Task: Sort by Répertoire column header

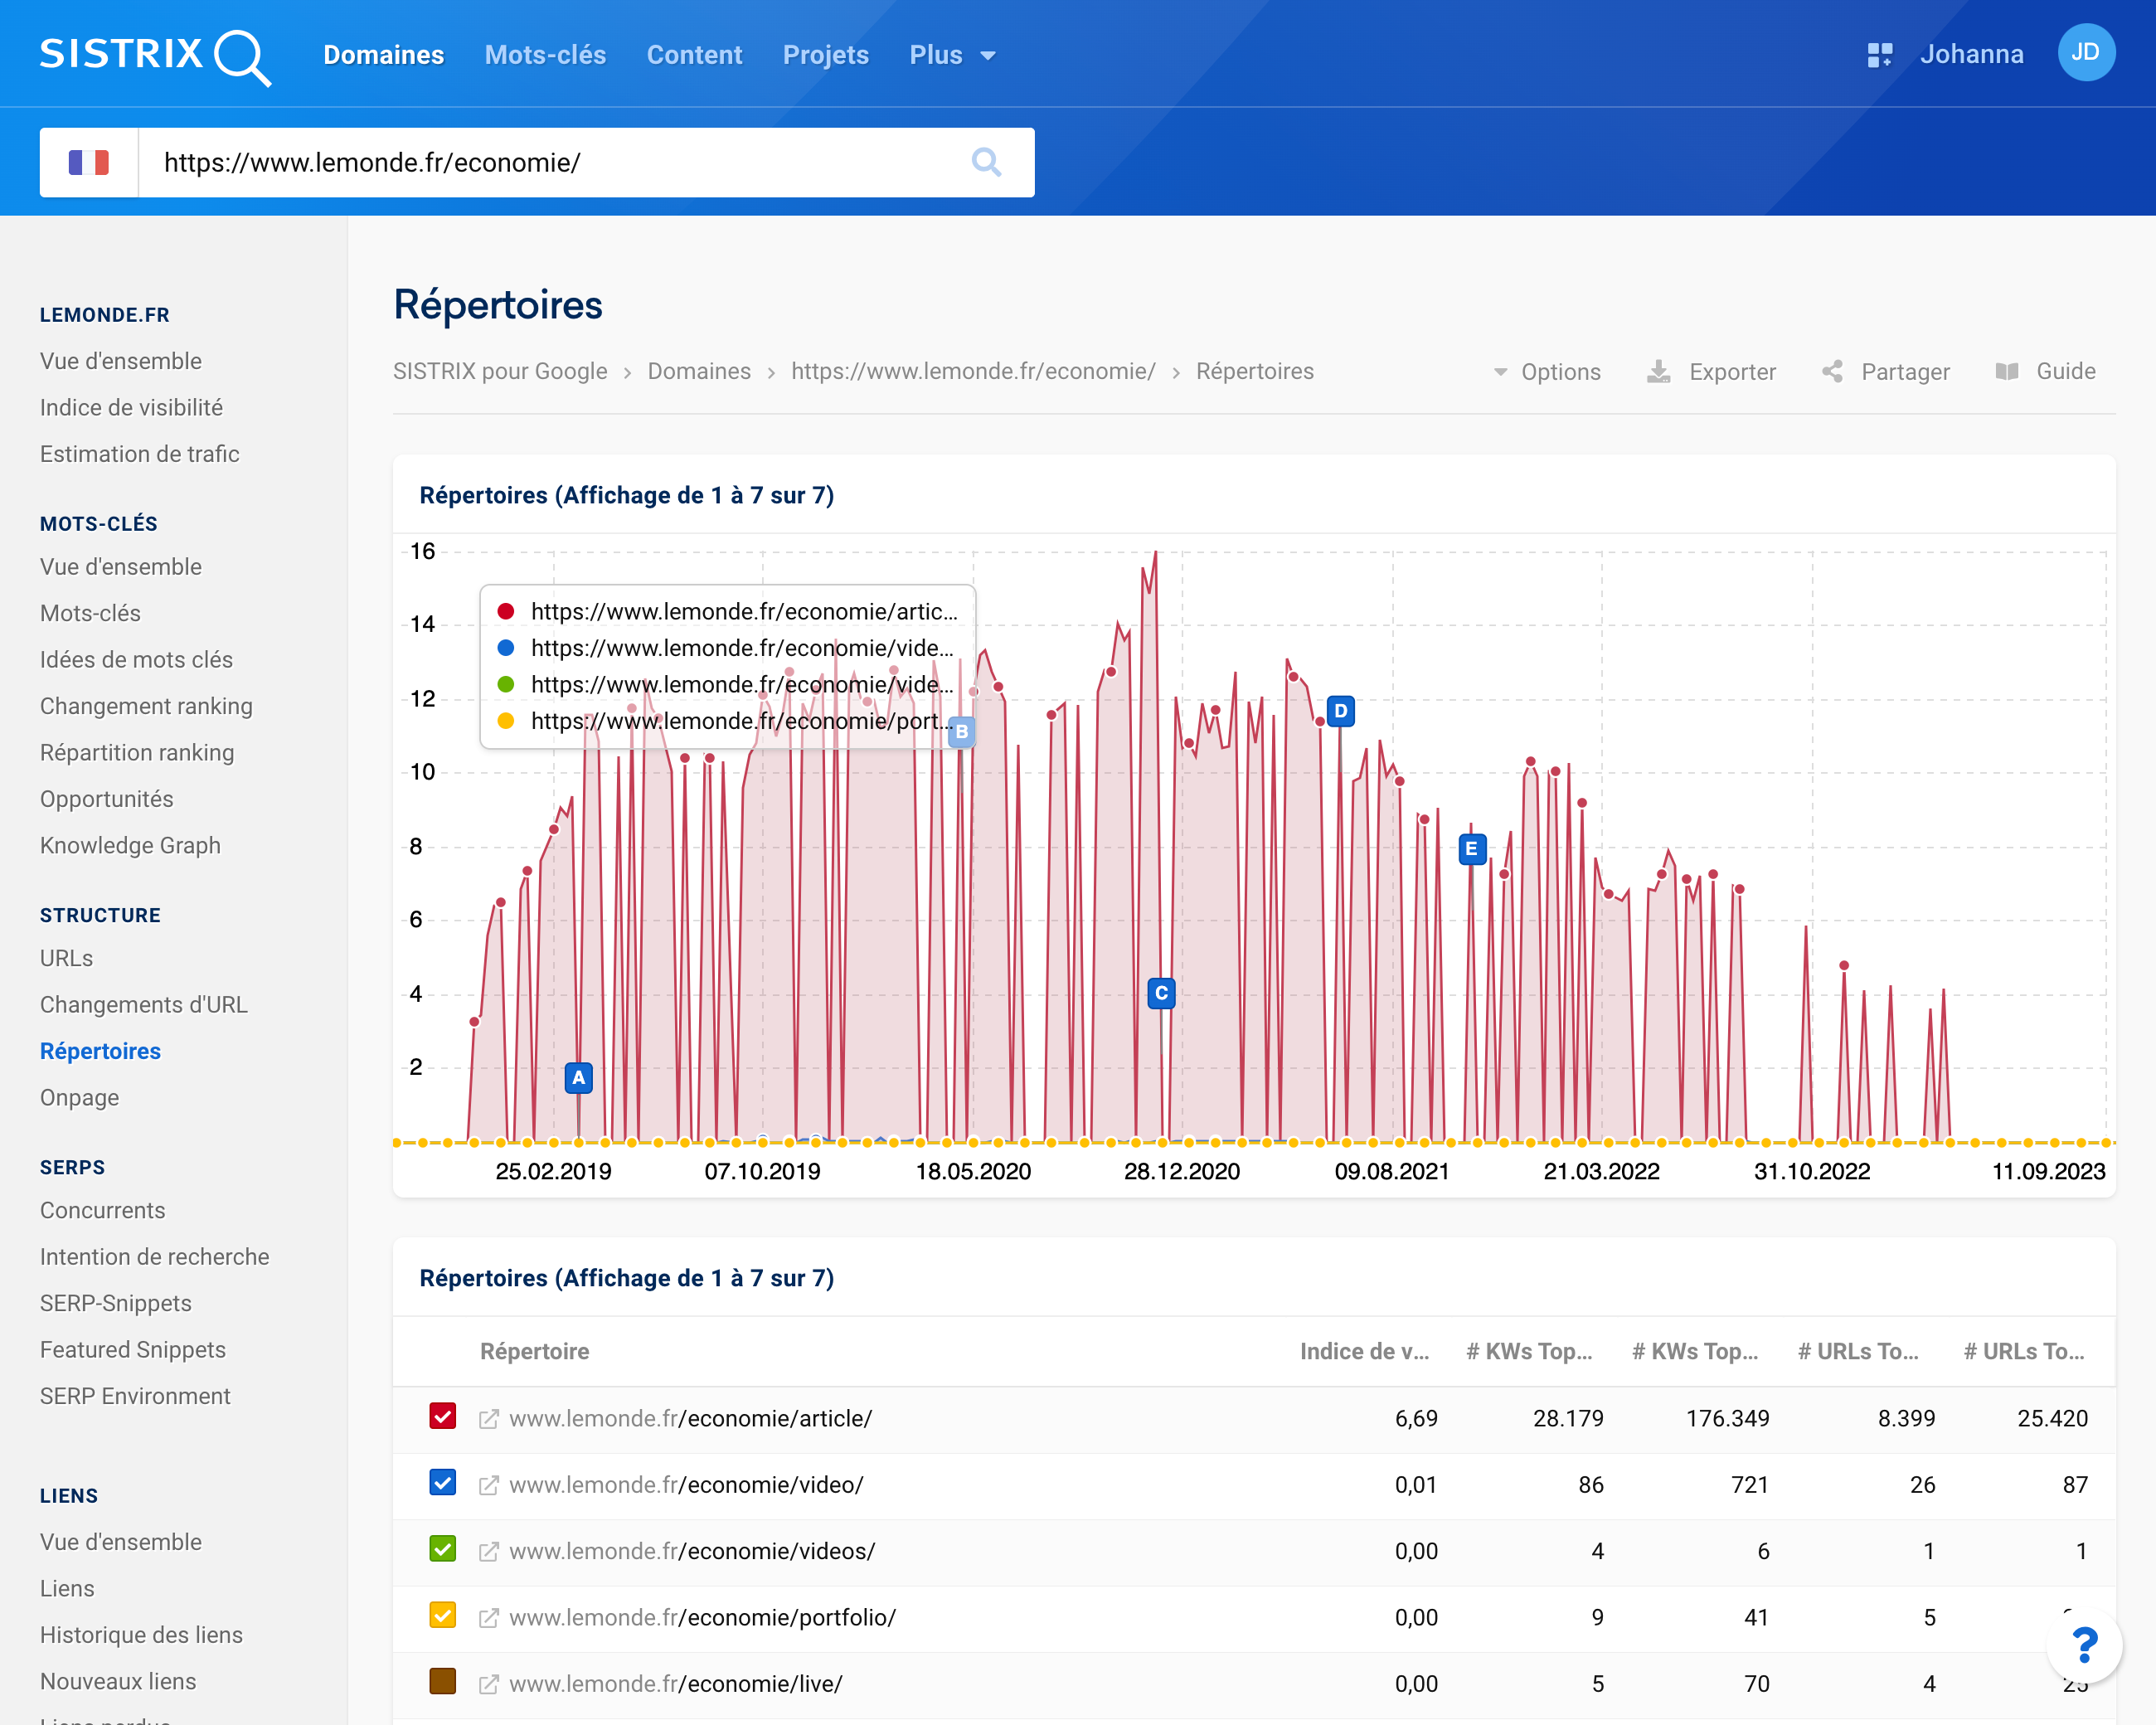Action: pos(534,1352)
